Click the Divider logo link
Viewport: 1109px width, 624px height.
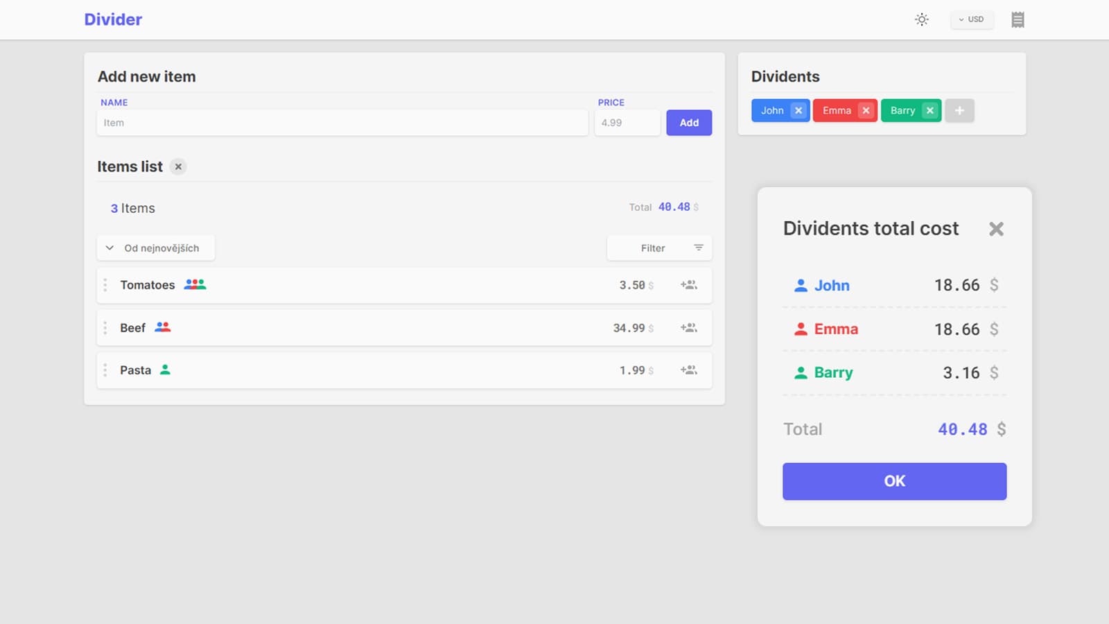click(x=113, y=19)
